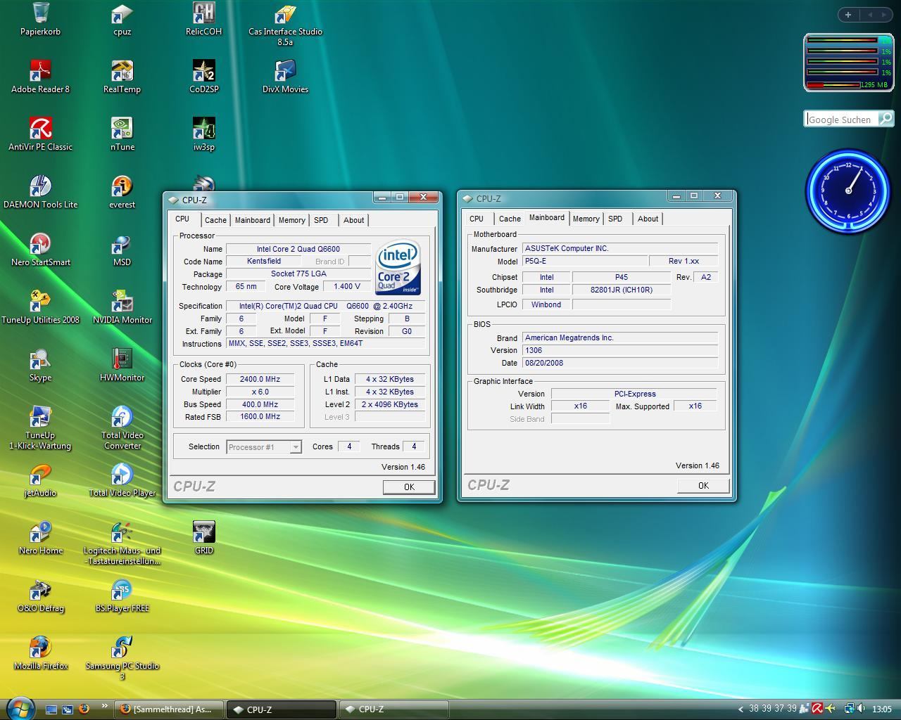Viewport: 901px width, 720px height.
Task: Open the Windows Start menu orb
Action: (x=19, y=708)
